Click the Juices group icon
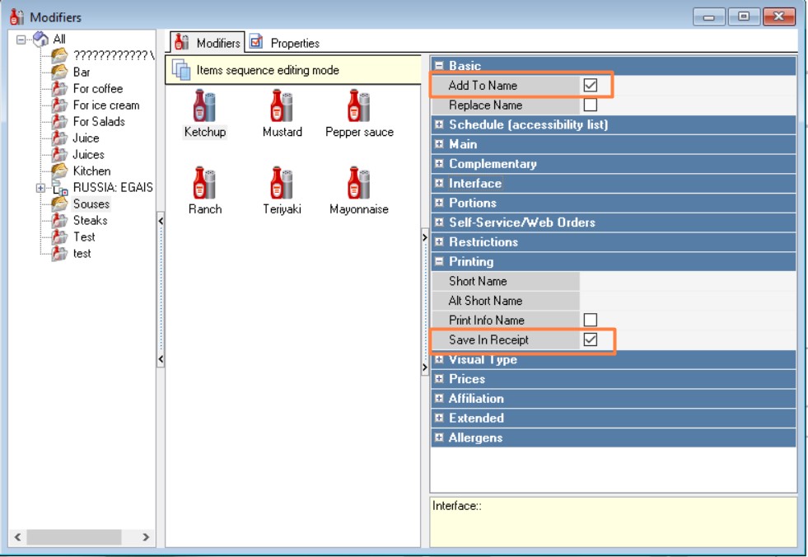The width and height of the screenshot is (808, 557). click(59, 154)
